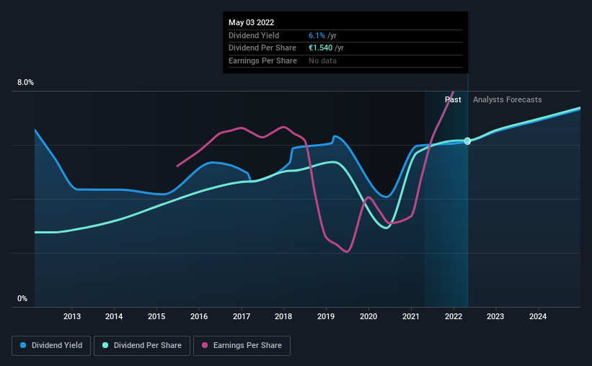
Task: Click the 2020 x-axis label
Action: pyautogui.click(x=368, y=316)
